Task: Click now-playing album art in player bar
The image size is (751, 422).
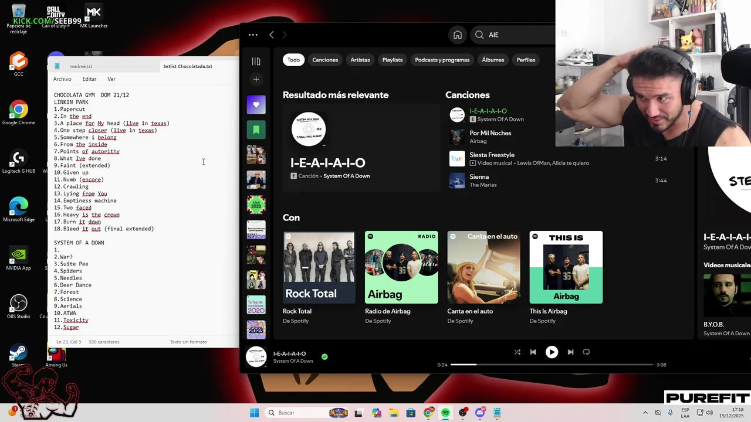Action: 256,357
